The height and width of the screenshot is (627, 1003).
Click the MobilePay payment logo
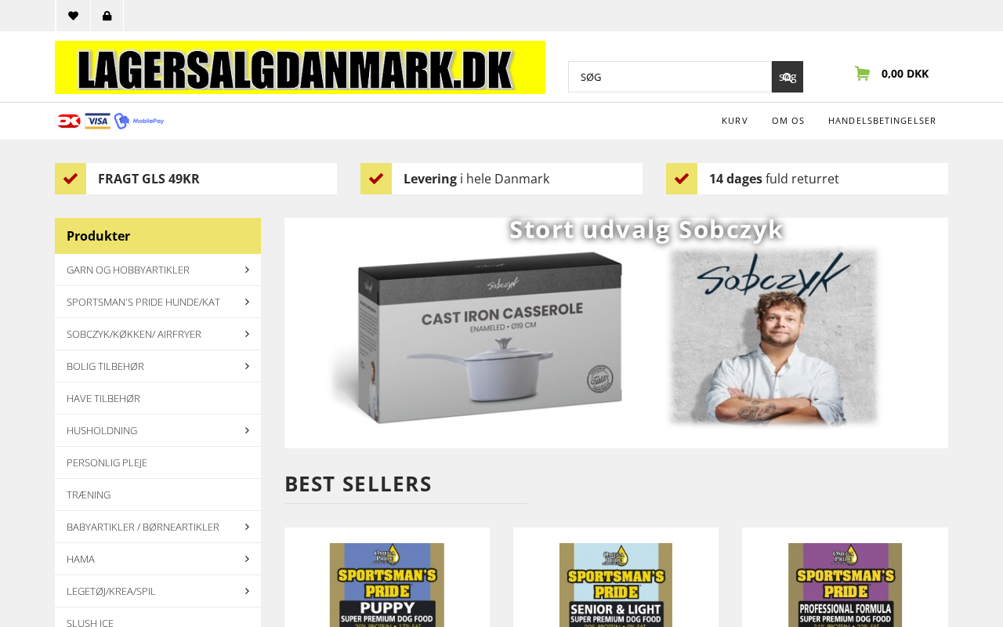point(139,121)
